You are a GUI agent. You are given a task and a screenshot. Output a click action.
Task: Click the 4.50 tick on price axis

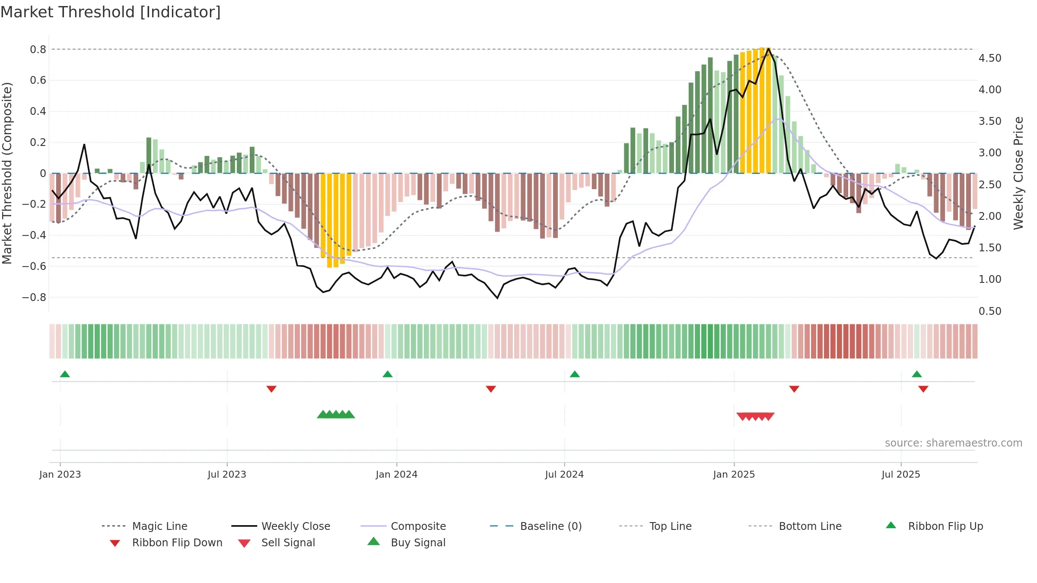[x=990, y=58]
